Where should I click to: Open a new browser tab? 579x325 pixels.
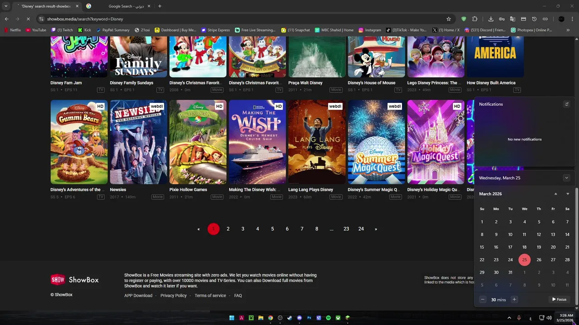pyautogui.click(x=160, y=6)
